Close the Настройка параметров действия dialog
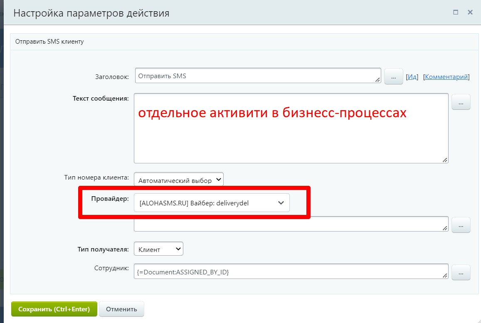Image resolution: width=481 pixels, height=323 pixels. coord(470,12)
